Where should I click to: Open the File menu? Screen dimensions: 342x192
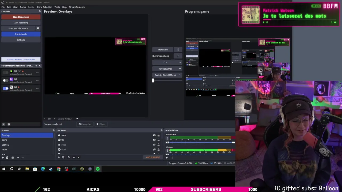[x=3, y=7]
